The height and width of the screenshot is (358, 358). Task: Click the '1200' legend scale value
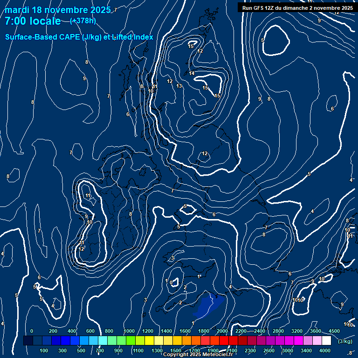(148, 331)
